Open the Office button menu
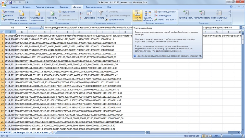This screenshot has width=245, height=138. tap(4, 3)
